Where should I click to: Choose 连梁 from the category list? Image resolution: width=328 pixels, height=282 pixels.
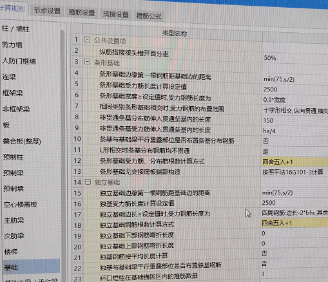point(9,77)
